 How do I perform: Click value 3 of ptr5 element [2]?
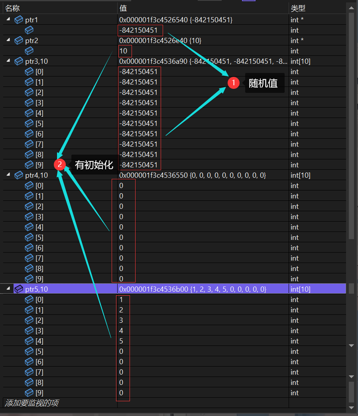pyautogui.click(x=121, y=320)
